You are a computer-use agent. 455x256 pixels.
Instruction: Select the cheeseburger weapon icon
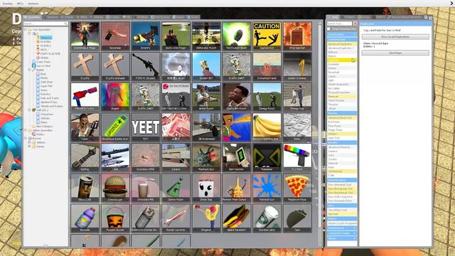(115, 188)
